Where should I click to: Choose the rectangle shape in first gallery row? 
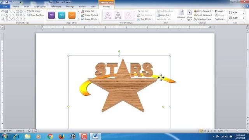tap(17, 11)
